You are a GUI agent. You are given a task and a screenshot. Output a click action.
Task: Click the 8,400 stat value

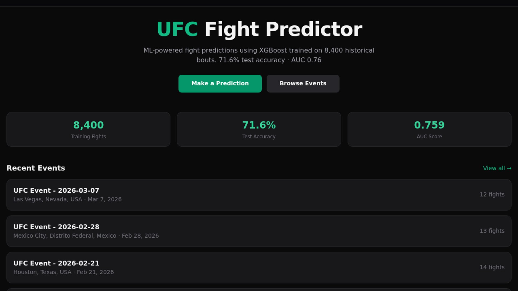pyautogui.click(x=88, y=125)
